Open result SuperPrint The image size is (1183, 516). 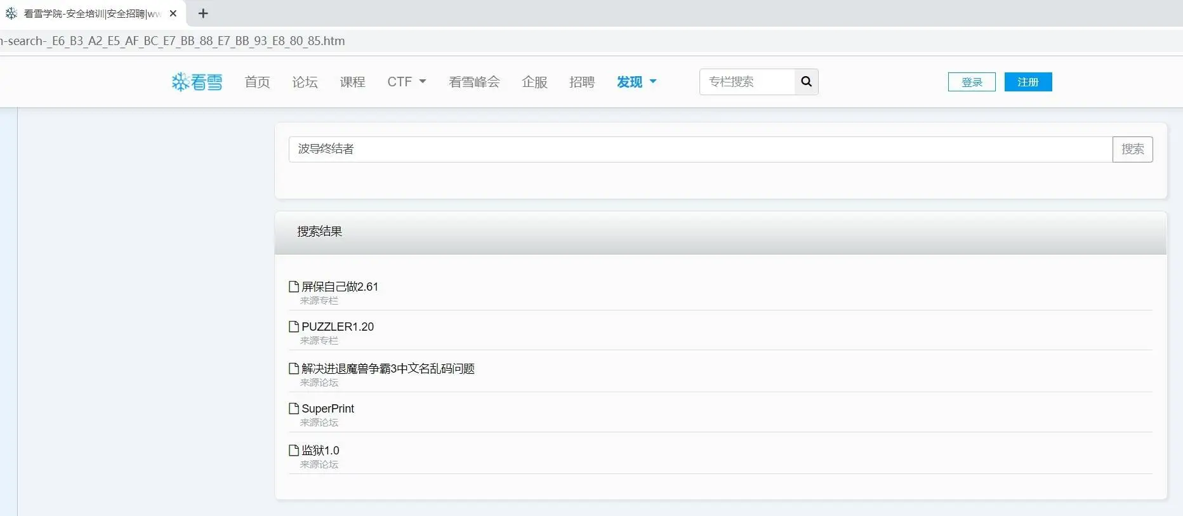(x=328, y=409)
